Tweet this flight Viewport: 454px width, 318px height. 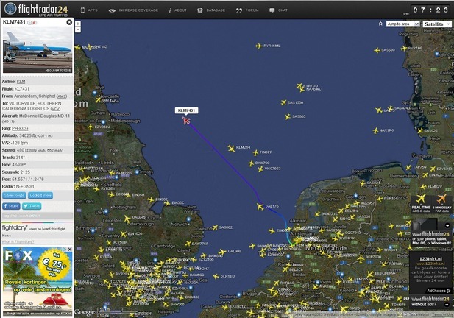pyautogui.click(x=32, y=206)
